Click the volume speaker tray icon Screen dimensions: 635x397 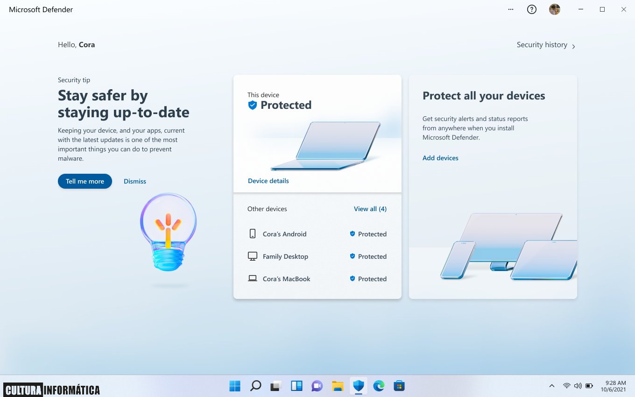578,386
